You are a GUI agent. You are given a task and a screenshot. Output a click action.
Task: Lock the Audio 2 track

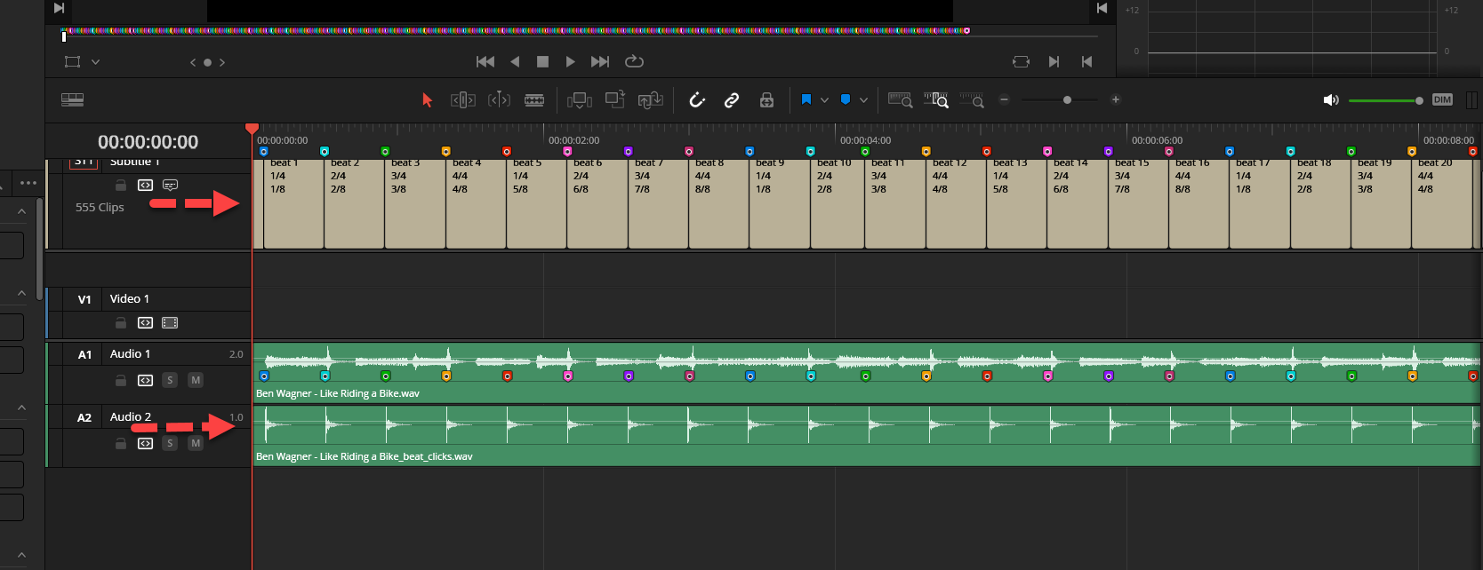click(x=121, y=443)
